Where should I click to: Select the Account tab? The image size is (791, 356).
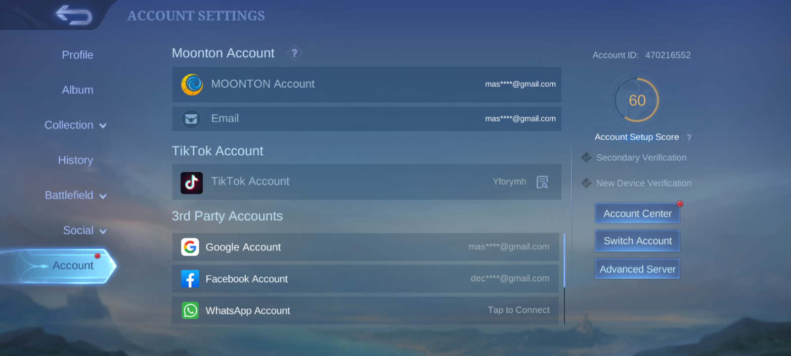tap(58, 266)
